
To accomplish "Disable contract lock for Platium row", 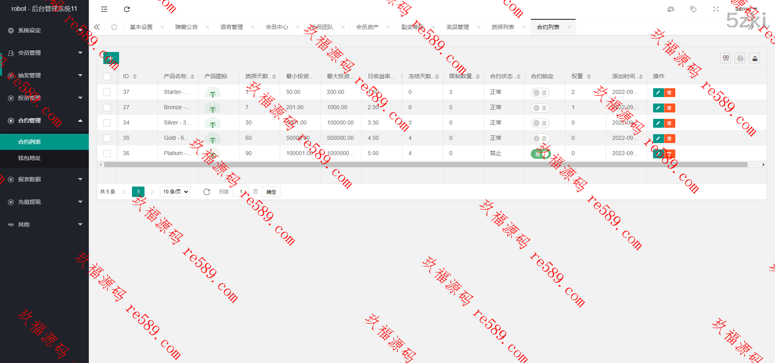I will [x=540, y=153].
